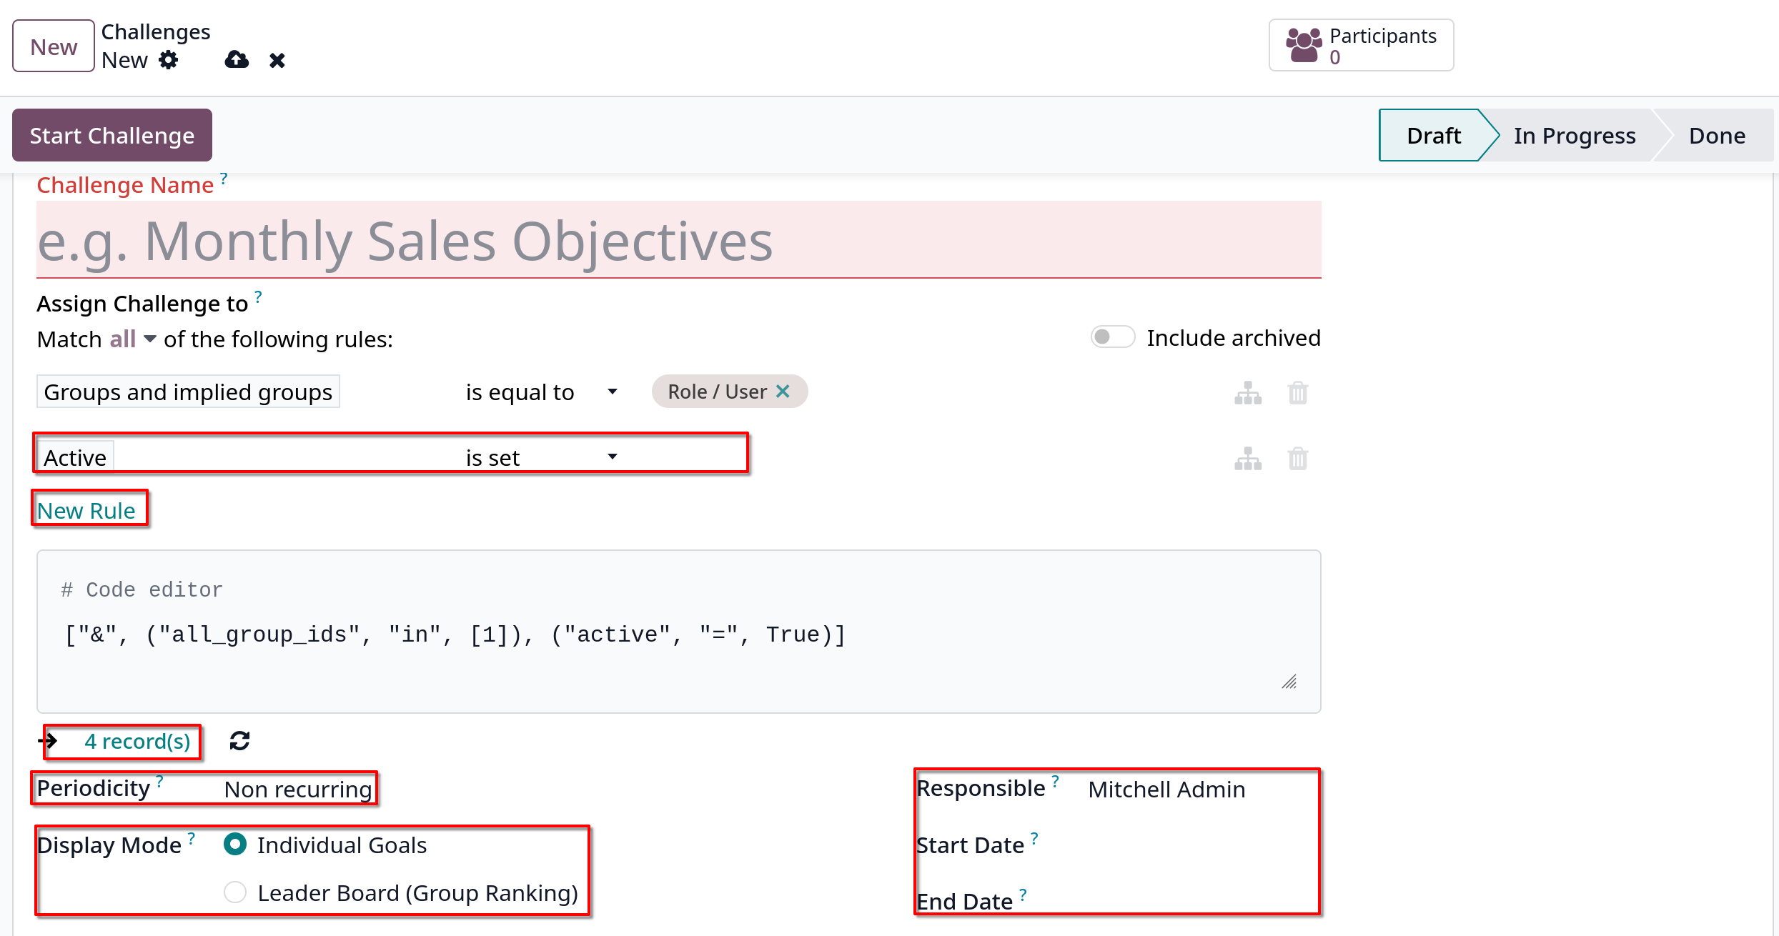Refresh the record count
This screenshot has width=1779, height=936.
coord(239,741)
